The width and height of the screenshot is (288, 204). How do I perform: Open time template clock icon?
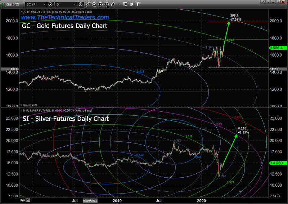(x=80, y=4)
